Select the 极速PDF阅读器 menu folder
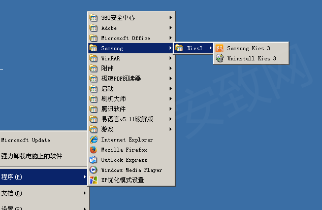Viewport: 322px width, 210px height. point(121,79)
